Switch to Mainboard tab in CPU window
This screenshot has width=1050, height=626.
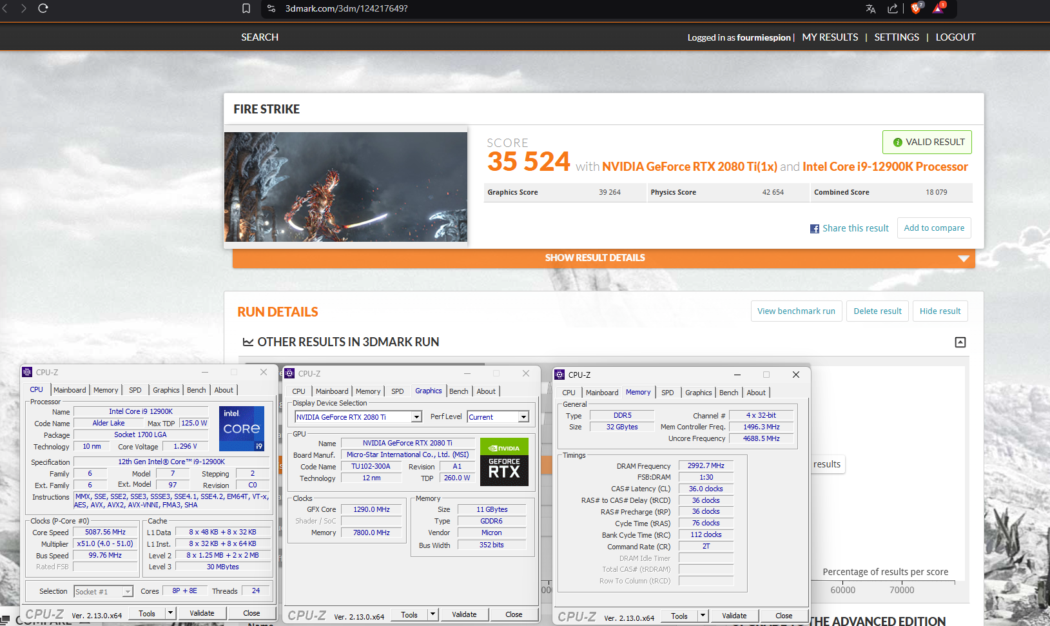pos(70,390)
